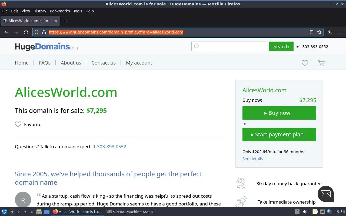Click the AlicesWorld.com title in purchase box
The width and height of the screenshot is (346, 216).
(x=264, y=90)
